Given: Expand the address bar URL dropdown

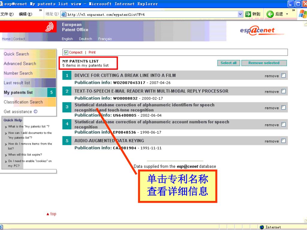Looking at the screenshot, I should point(240,14).
